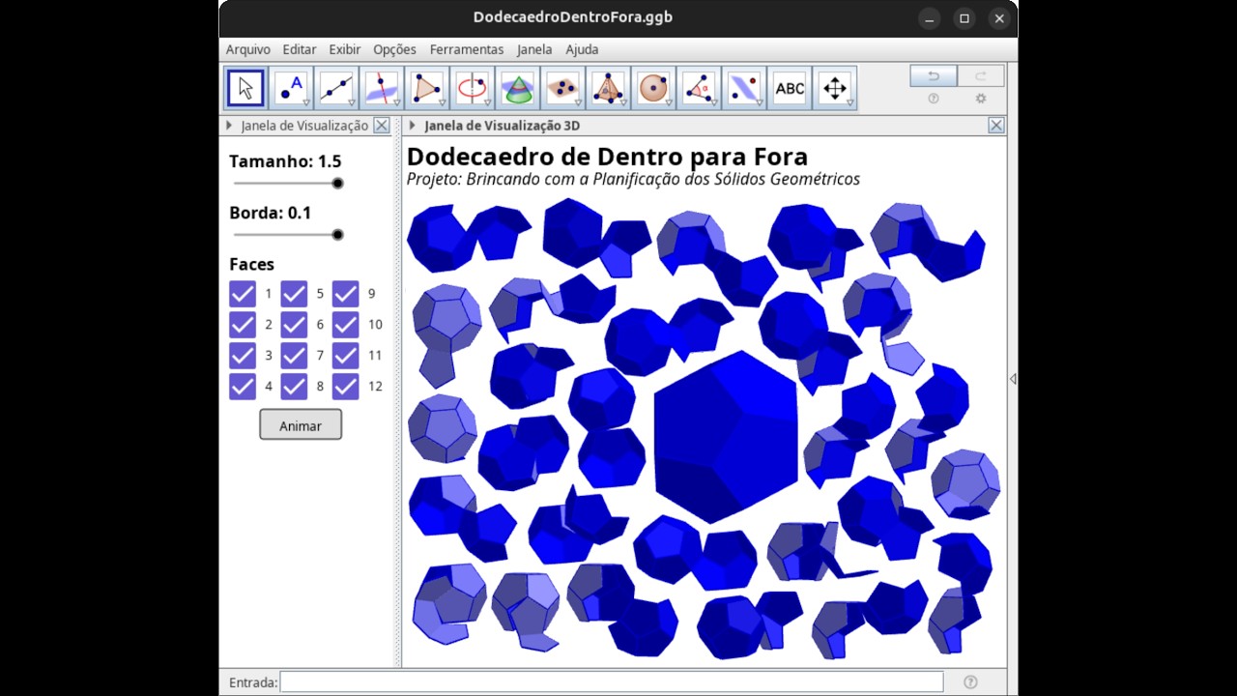Screen dimensions: 1237x696
Task: Click the Undo arrow button
Action: pos(934,75)
